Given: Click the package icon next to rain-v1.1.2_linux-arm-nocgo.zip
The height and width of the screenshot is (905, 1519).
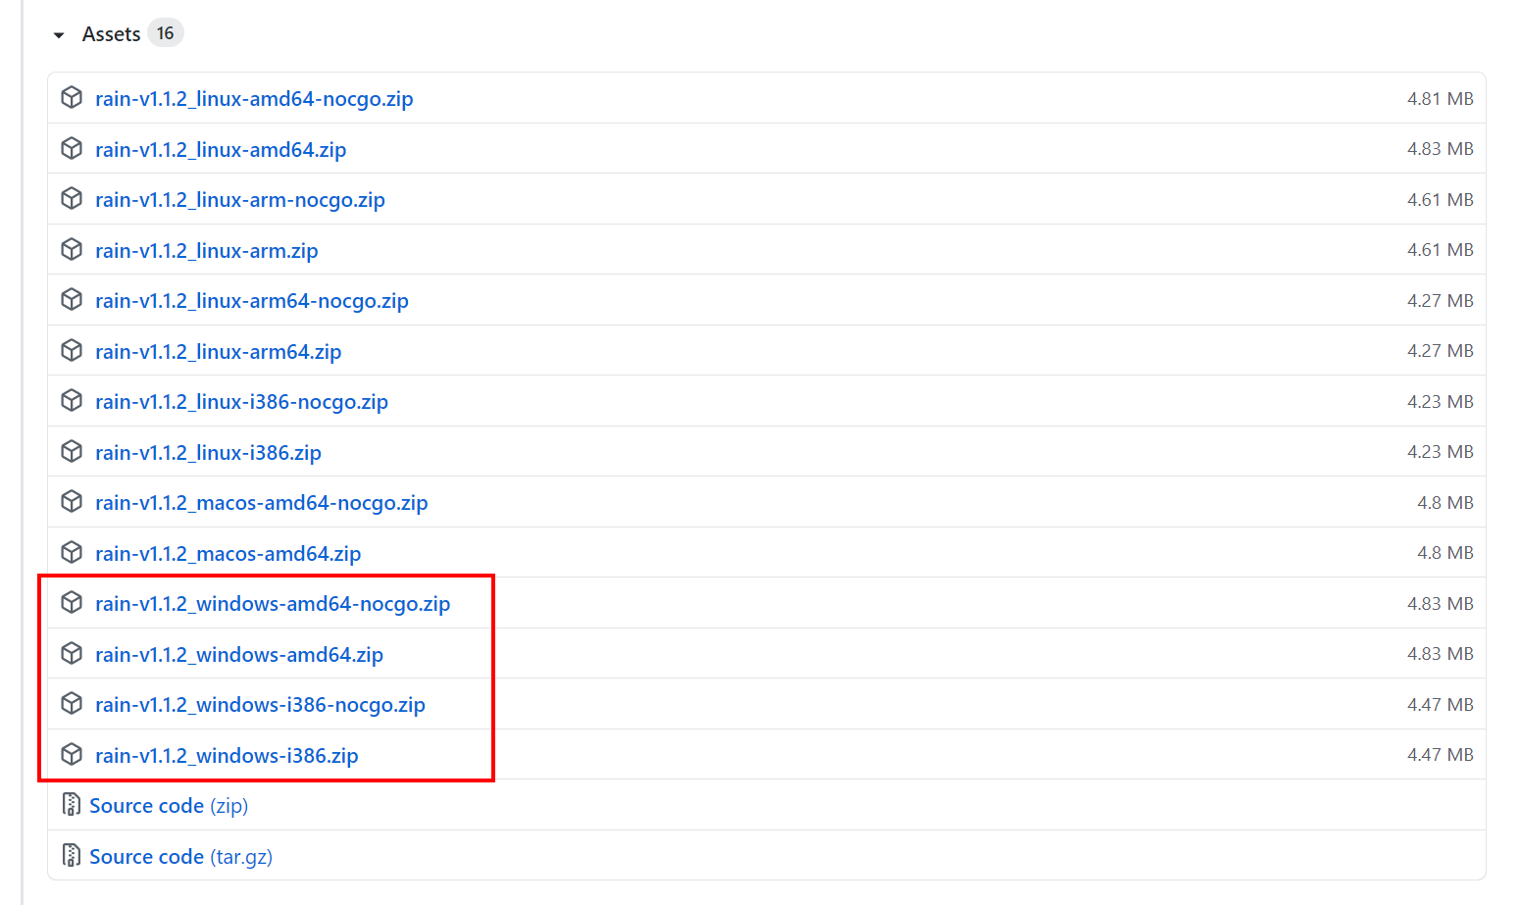Looking at the screenshot, I should pos(72,198).
